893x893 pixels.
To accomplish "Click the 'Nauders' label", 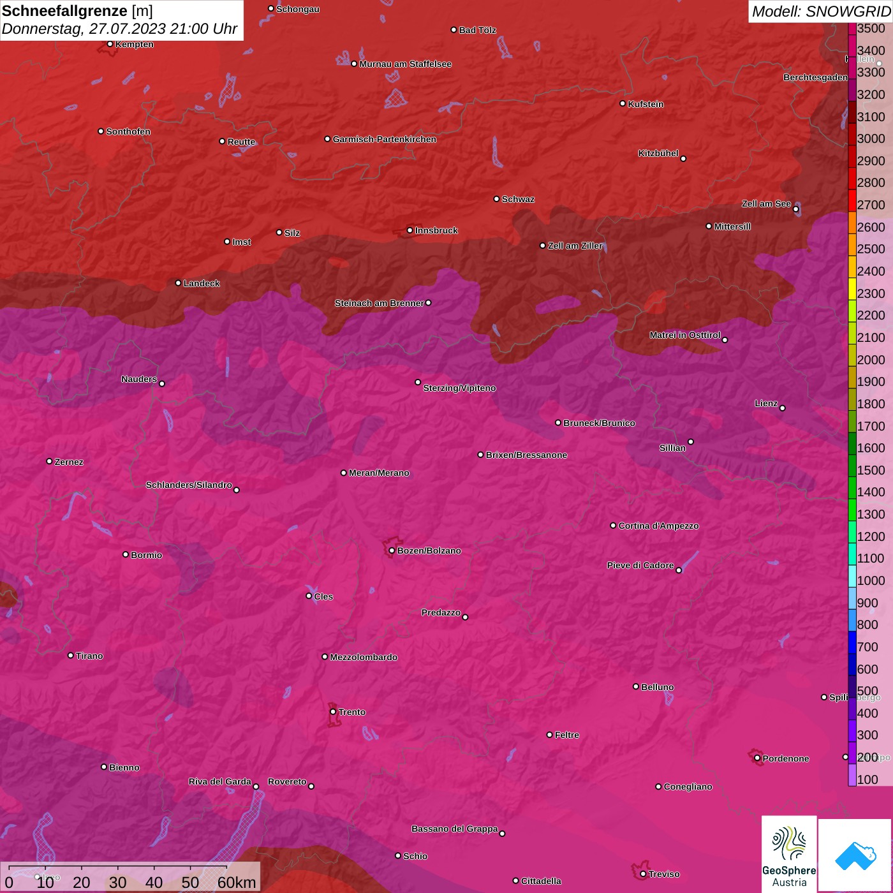I will pos(139,379).
